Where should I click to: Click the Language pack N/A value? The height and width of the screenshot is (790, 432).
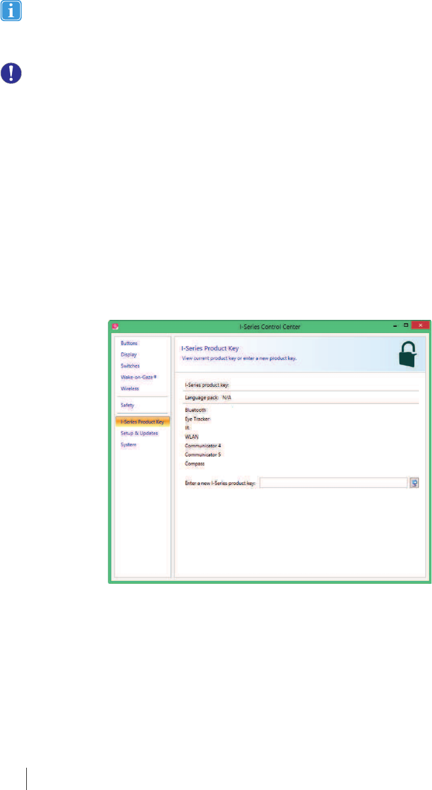coord(227,397)
